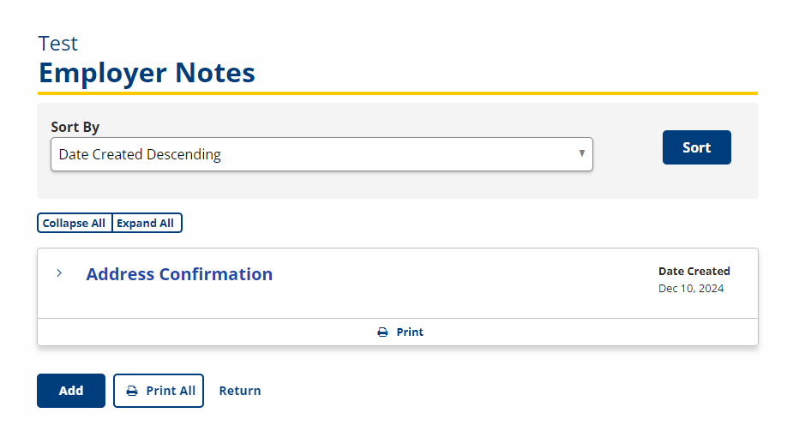793x431 pixels.
Task: Collapse all notes with Collapse All
Action: tap(75, 223)
